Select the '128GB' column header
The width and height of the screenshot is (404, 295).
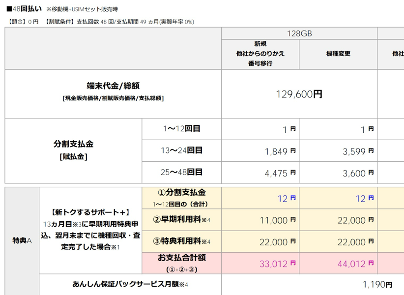299,33
